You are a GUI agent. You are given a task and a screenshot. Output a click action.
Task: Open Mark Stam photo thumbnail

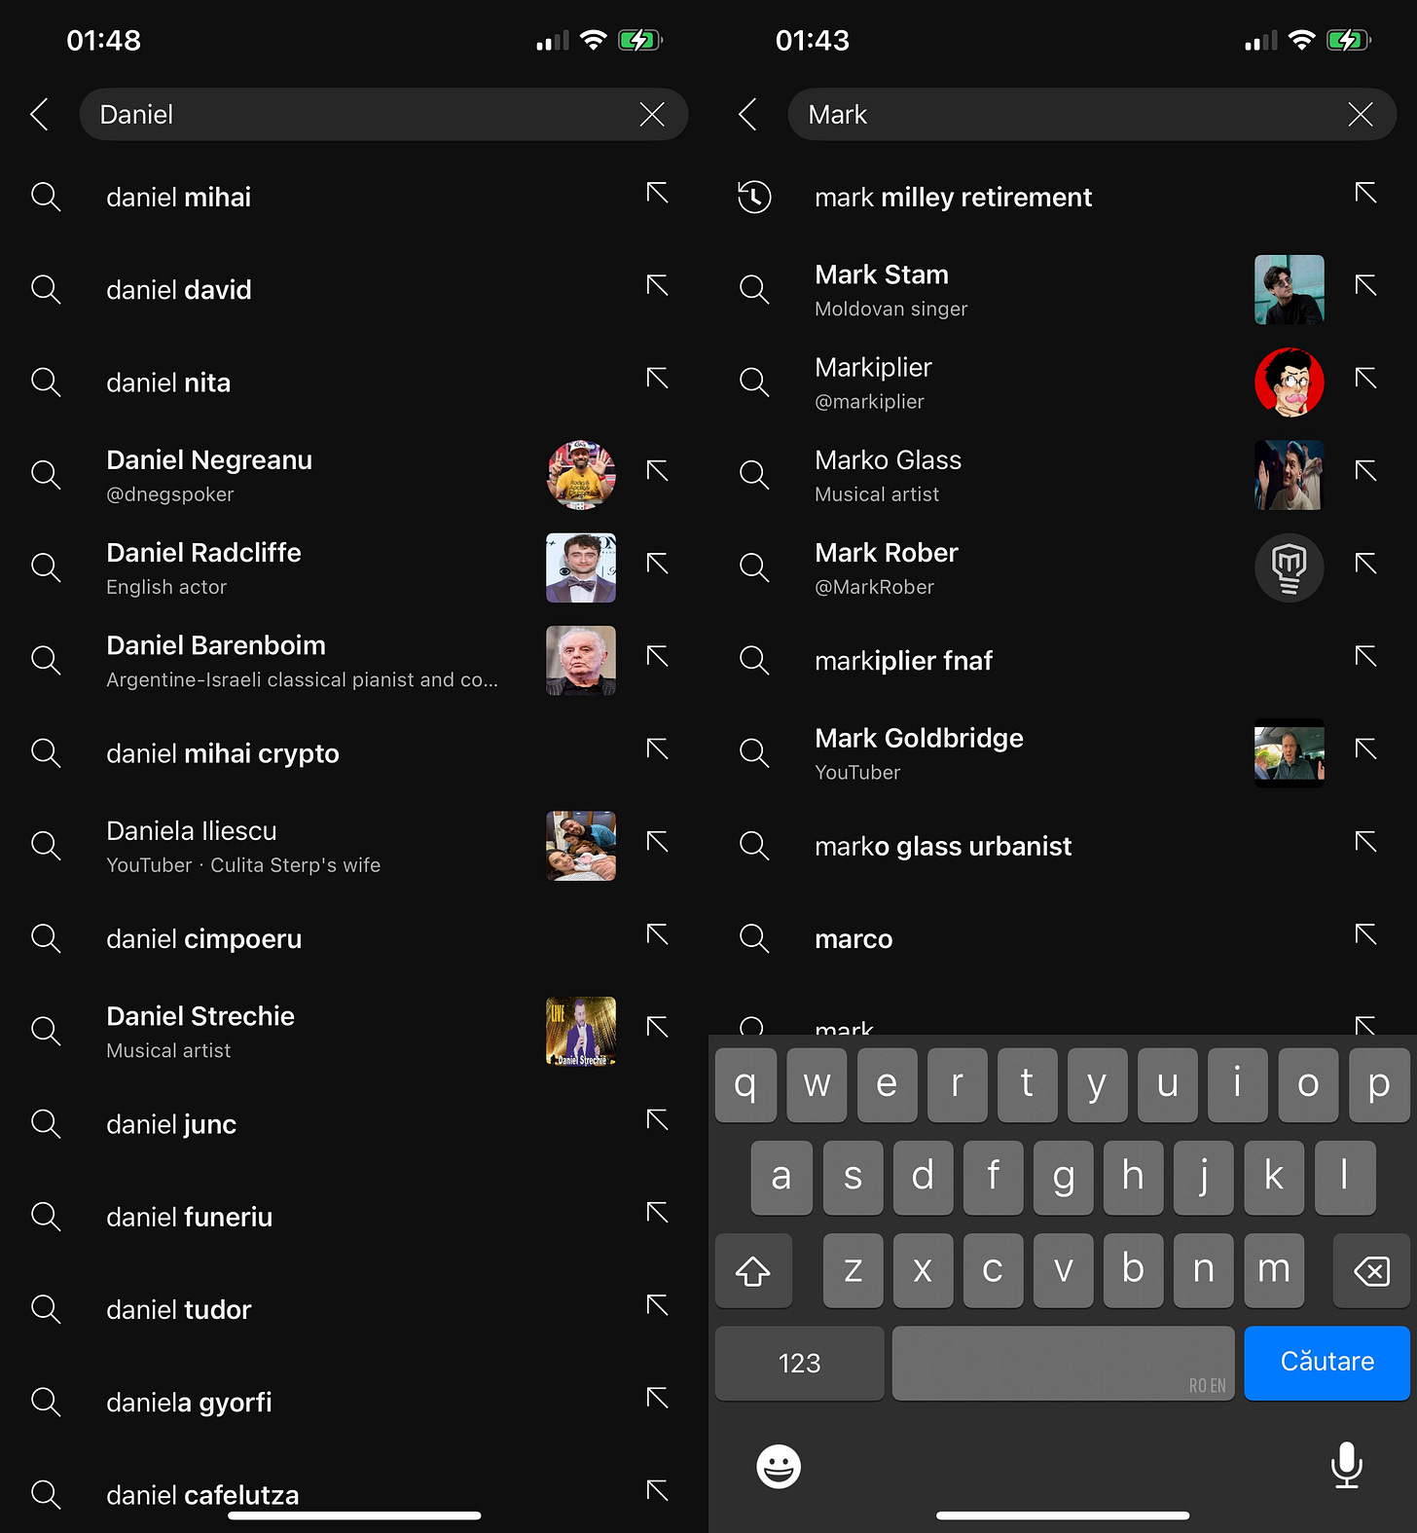[1290, 289]
